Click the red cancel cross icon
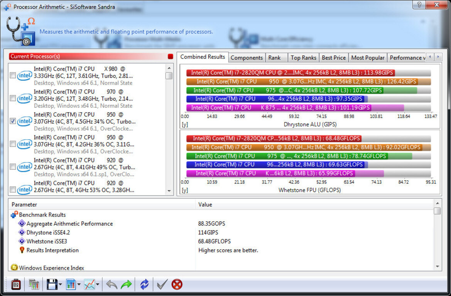 pos(177,284)
